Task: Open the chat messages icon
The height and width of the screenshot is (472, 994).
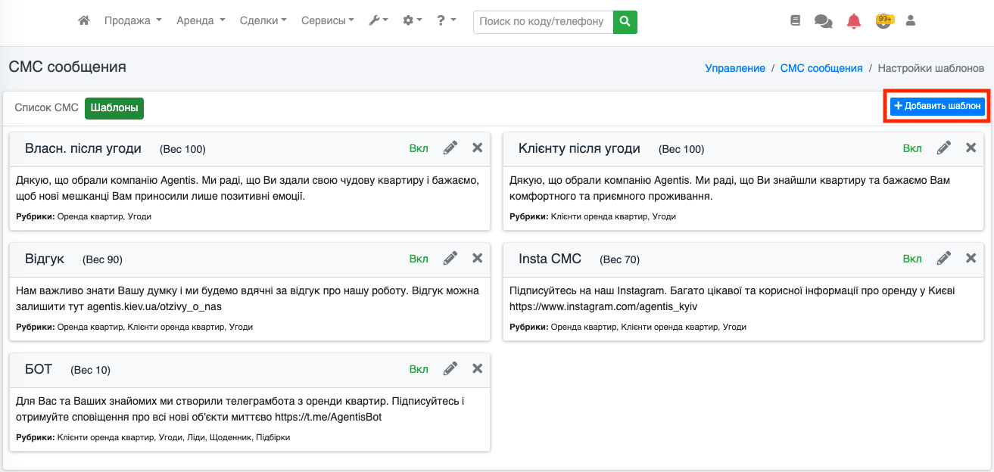Action: [823, 21]
